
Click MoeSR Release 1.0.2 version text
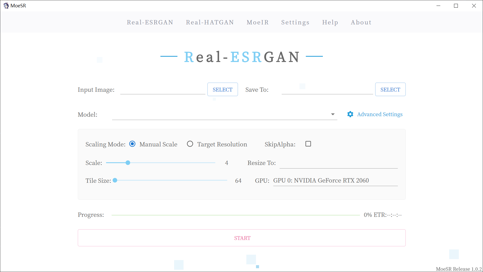click(x=459, y=269)
